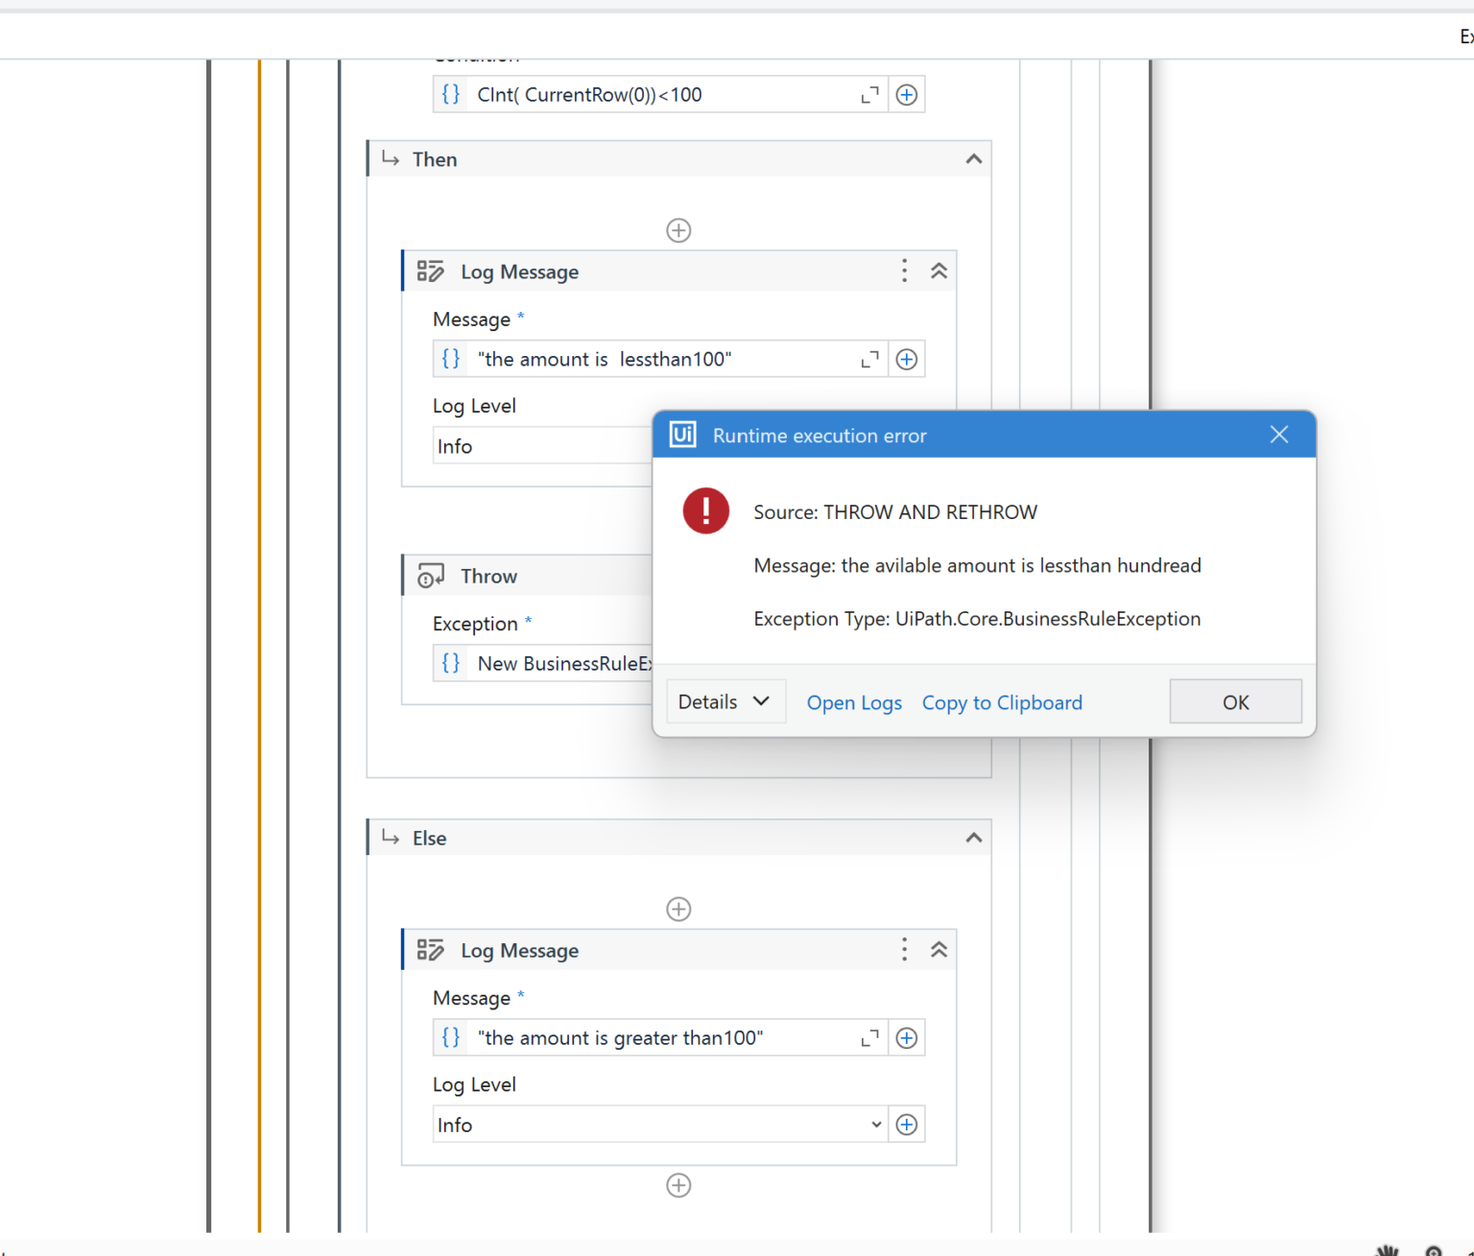Close the Runtime execution error dialog

pos(1278,435)
